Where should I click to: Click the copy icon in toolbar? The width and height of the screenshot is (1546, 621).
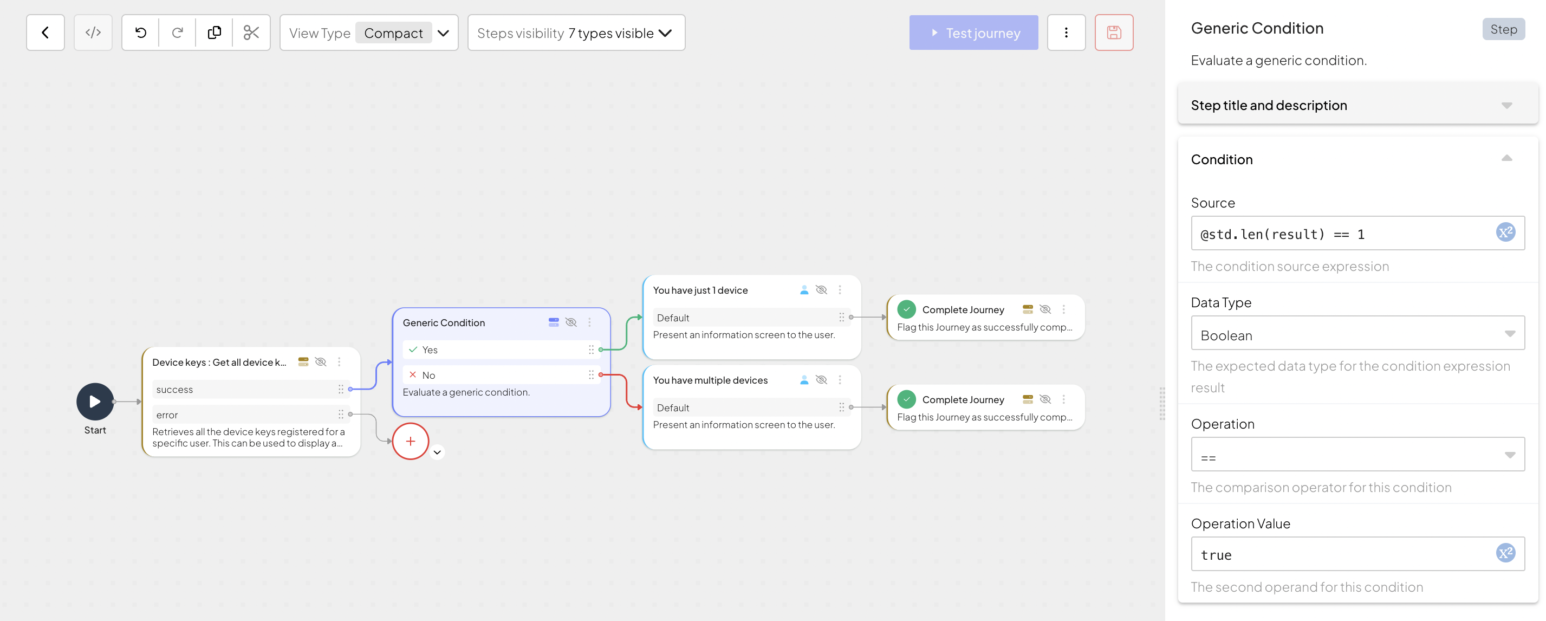click(x=215, y=33)
